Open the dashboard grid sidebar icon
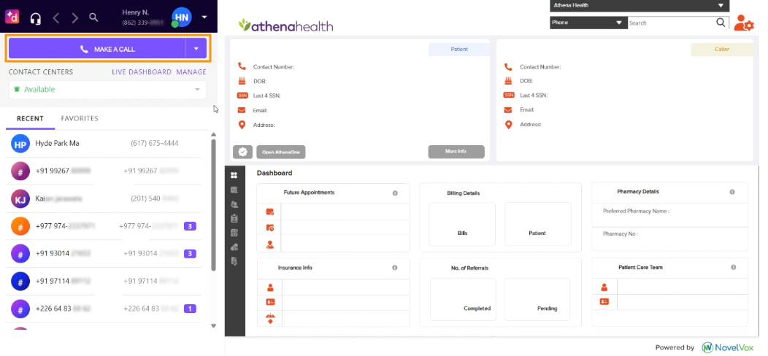 [x=234, y=175]
